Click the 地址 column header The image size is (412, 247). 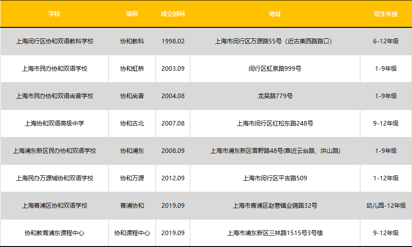point(275,14)
